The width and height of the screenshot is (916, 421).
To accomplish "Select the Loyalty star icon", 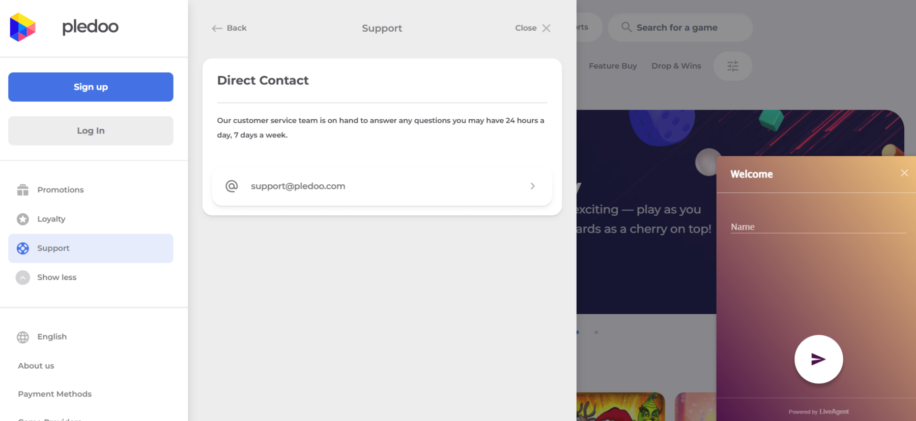I will (x=23, y=219).
